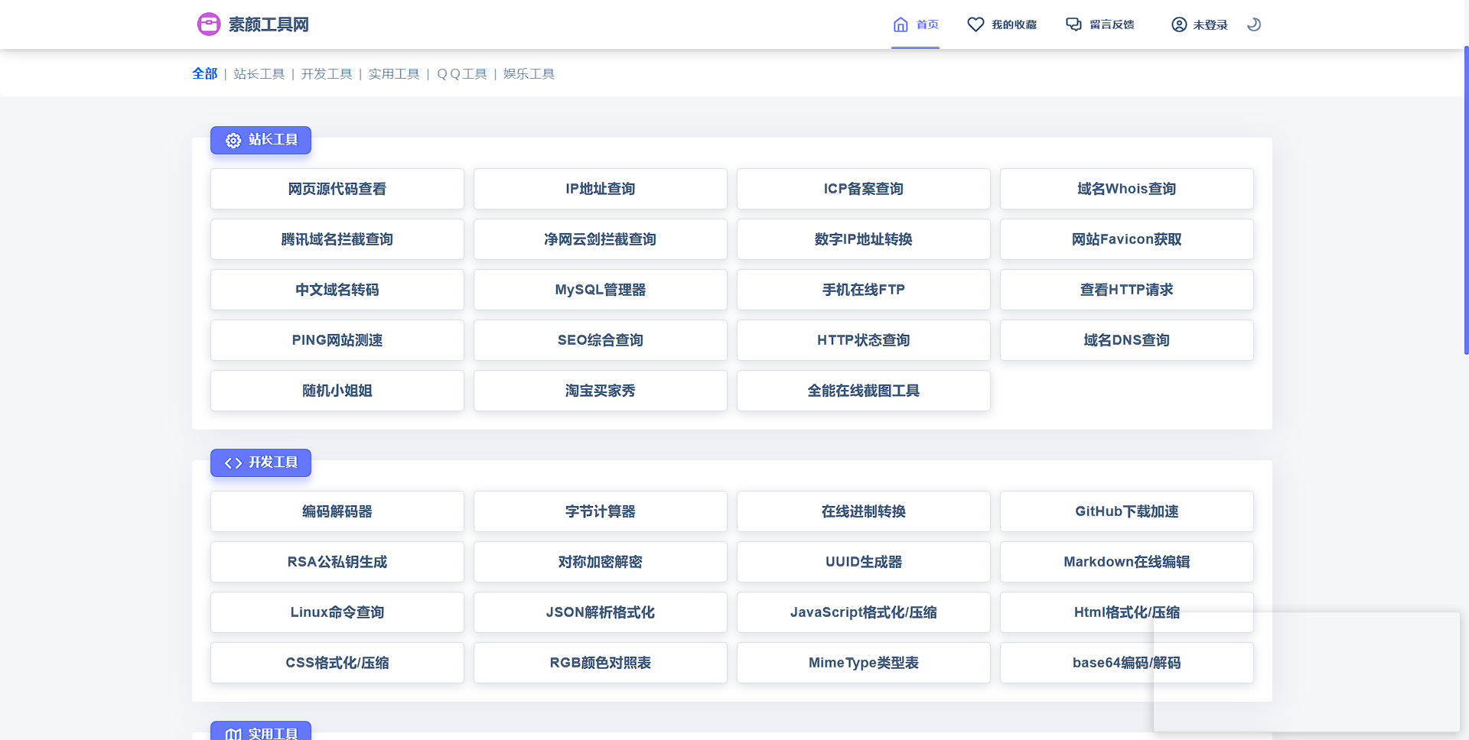Open the IP地址查询 tool
1469x740 pixels.
[601, 189]
